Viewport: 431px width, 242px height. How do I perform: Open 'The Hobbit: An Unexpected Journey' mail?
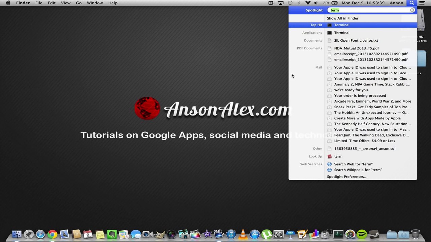tap(371, 113)
